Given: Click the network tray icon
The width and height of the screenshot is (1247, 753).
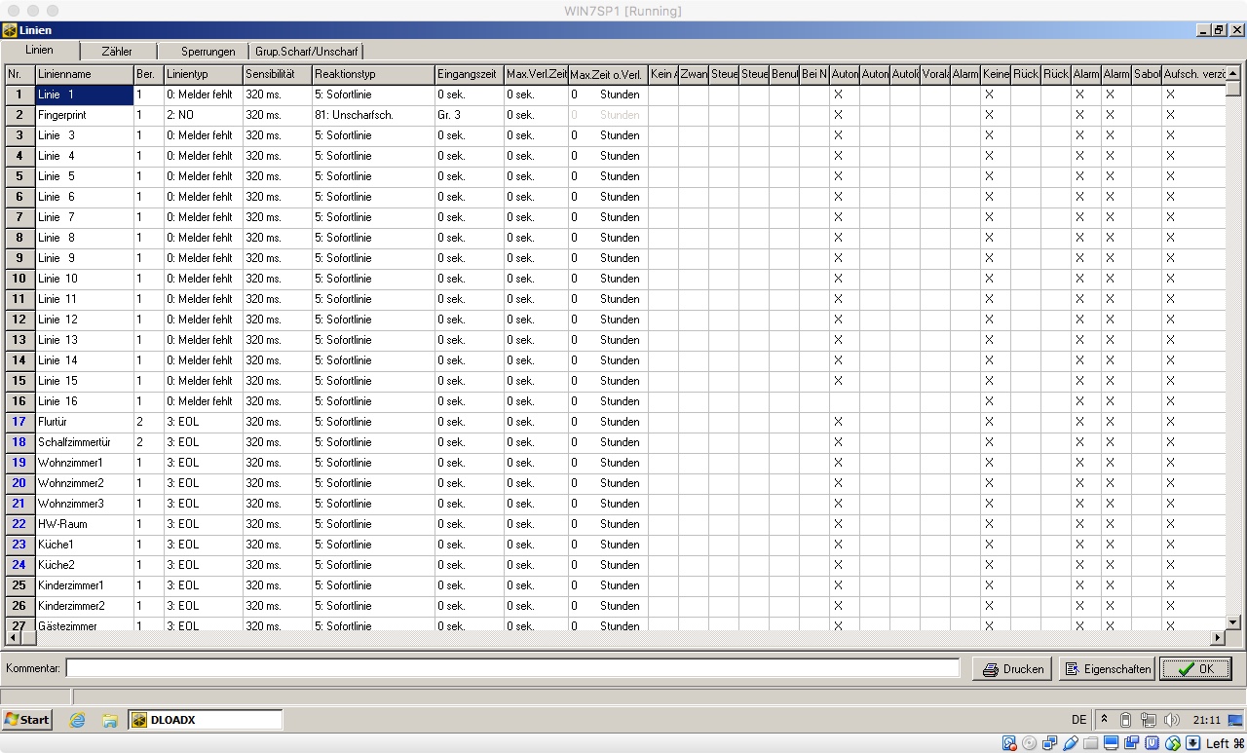Looking at the screenshot, I should coord(1149,720).
